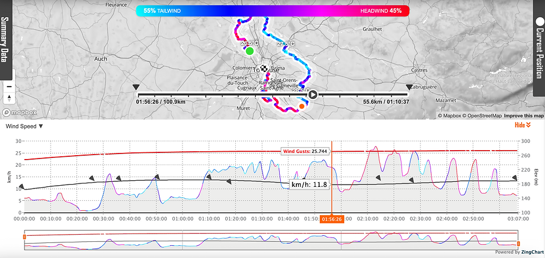The width and height of the screenshot is (545, 258).
Task: Zoom out the map with minus button
Action: pos(9,87)
